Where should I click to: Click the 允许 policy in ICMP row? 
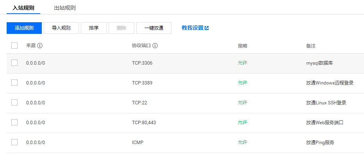[x=243, y=142]
